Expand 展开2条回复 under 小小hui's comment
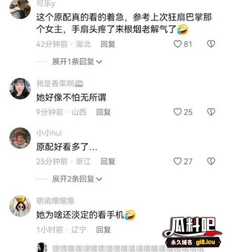 [x=77, y=179]
